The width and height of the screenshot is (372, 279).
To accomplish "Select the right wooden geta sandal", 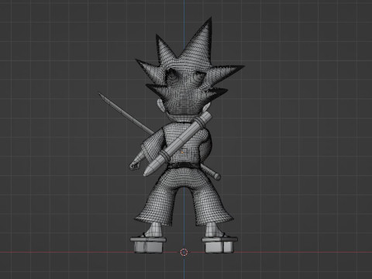I will pos(219,244).
